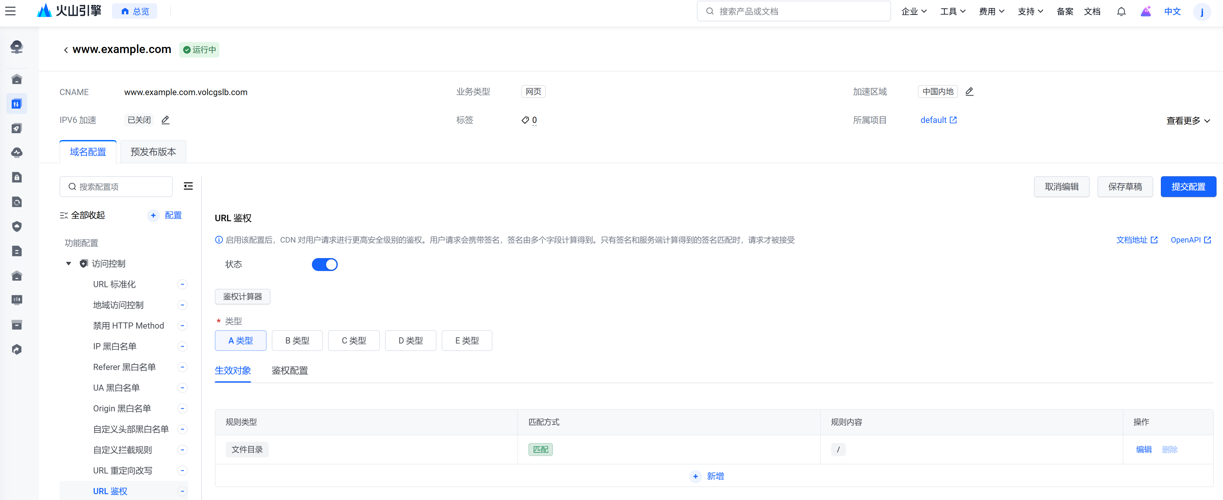The width and height of the screenshot is (1223, 500).
Task: Click the back arrow before www.example.com
Action: pos(65,50)
